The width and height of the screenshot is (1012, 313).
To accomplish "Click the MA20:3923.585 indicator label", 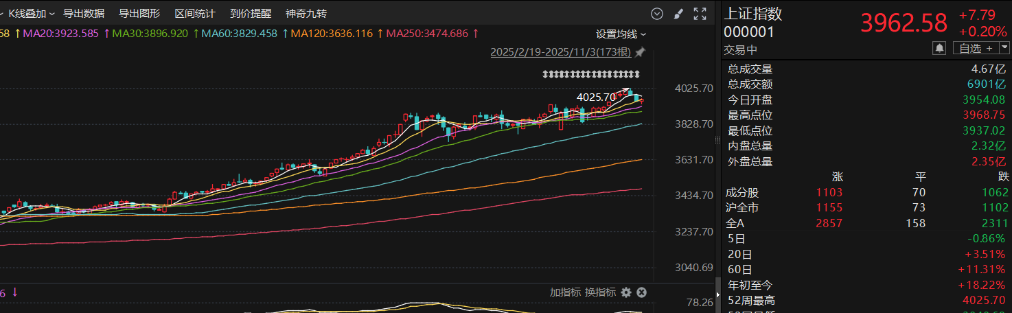I will click(62, 33).
